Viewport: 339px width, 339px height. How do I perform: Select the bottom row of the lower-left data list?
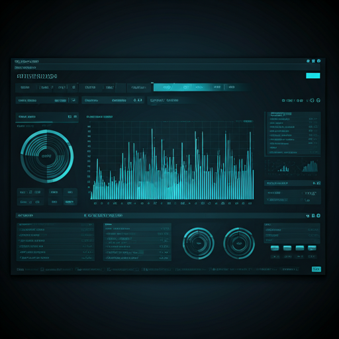(56, 258)
